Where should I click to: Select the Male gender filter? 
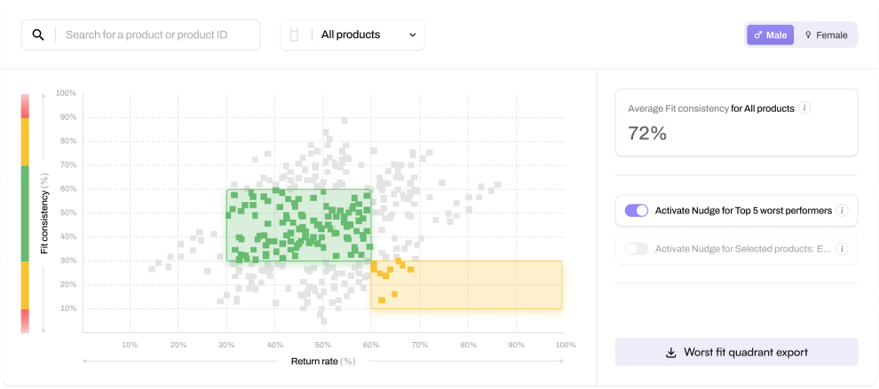pos(770,35)
